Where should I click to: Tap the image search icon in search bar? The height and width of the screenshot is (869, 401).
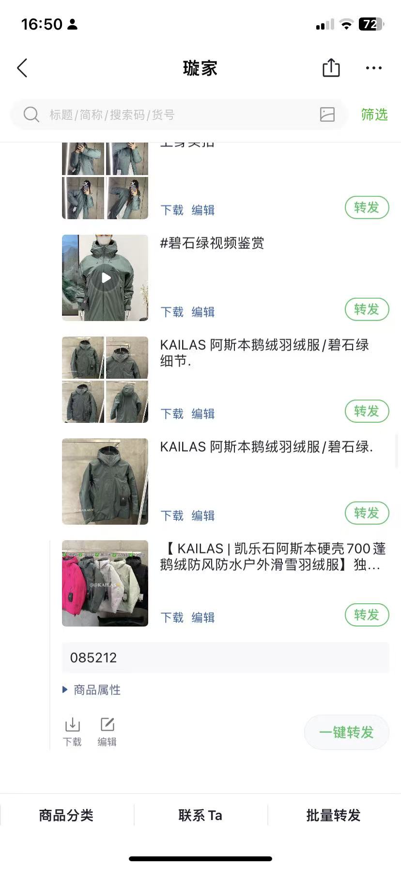pos(327,114)
